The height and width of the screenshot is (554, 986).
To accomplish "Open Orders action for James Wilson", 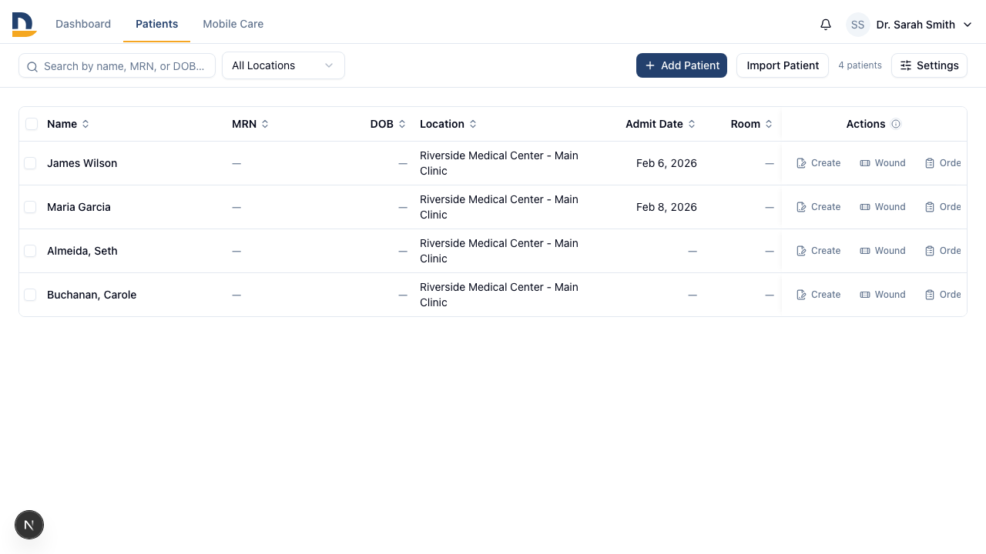I will [943, 163].
